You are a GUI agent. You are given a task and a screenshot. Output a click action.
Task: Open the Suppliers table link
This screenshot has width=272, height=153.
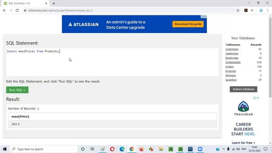click(x=231, y=79)
